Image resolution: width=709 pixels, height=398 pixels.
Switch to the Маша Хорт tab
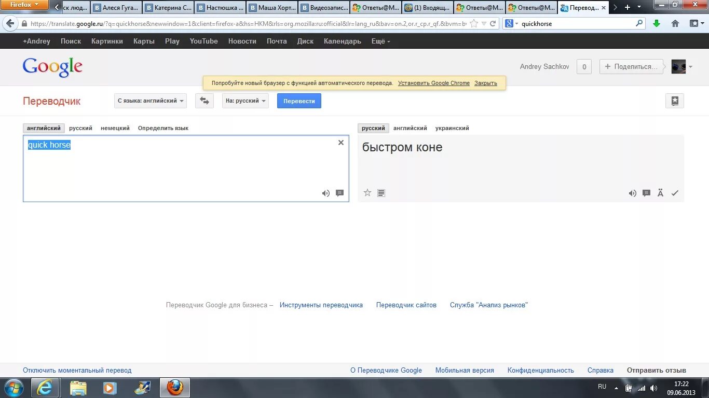point(271,8)
